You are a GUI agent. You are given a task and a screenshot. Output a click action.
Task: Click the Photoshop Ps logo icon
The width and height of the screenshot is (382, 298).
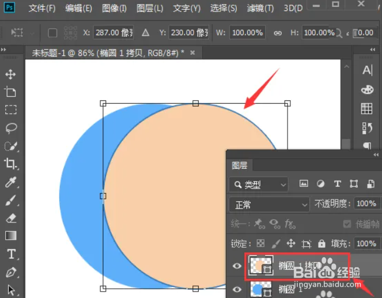9,7
